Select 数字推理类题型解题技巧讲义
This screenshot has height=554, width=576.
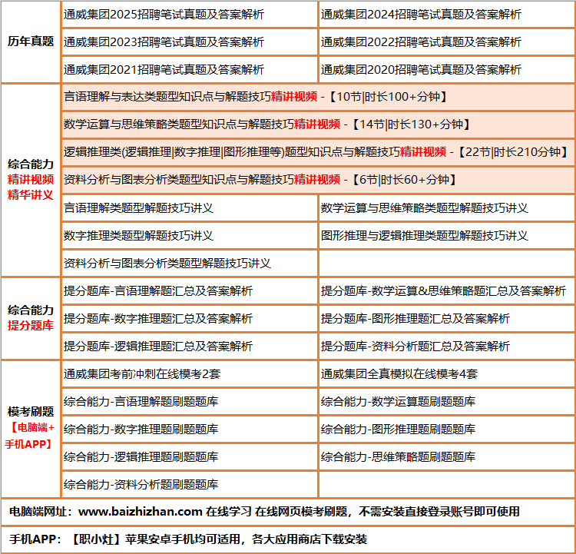tap(190, 236)
